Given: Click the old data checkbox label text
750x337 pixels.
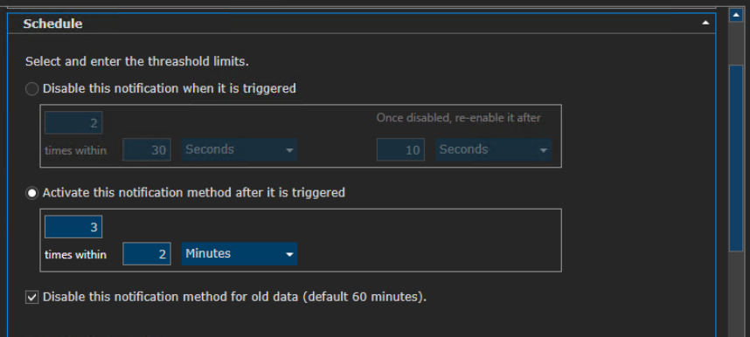Looking at the screenshot, I should point(234,297).
